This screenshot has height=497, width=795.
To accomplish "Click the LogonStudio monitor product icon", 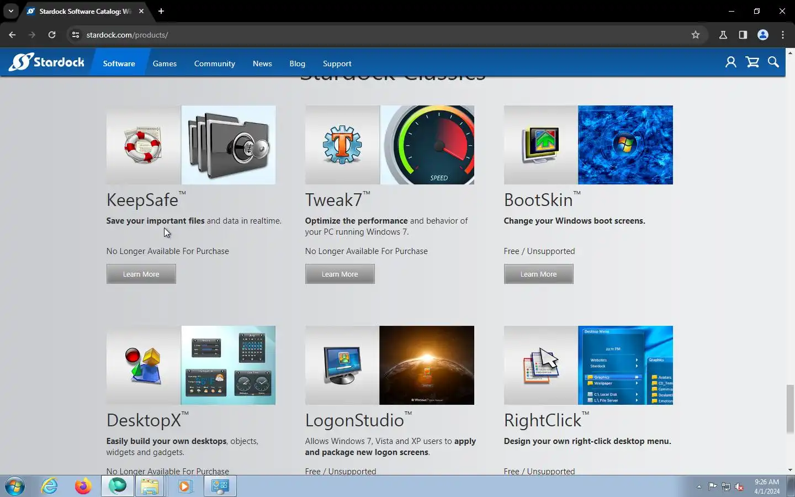I will 342,365.
